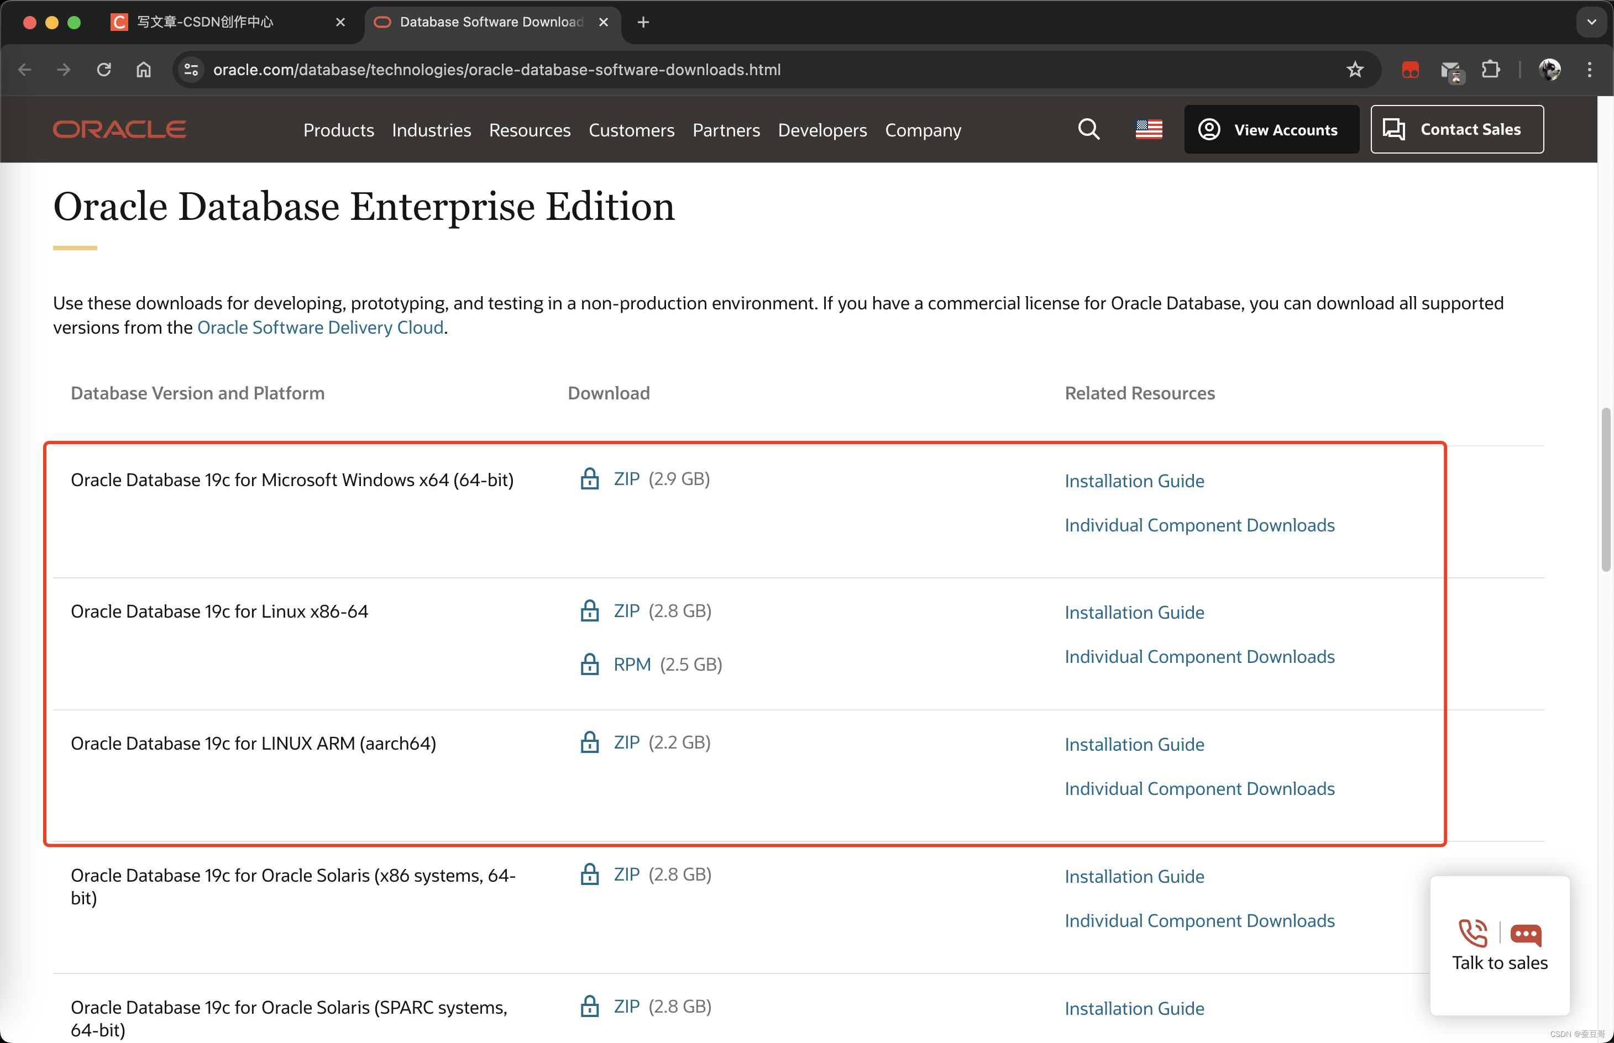Open a new browser tab
Image resolution: width=1614 pixels, height=1043 pixels.
643,22
